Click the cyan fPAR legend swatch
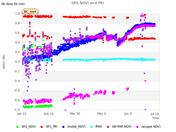176x132 pixels. point(92,127)
